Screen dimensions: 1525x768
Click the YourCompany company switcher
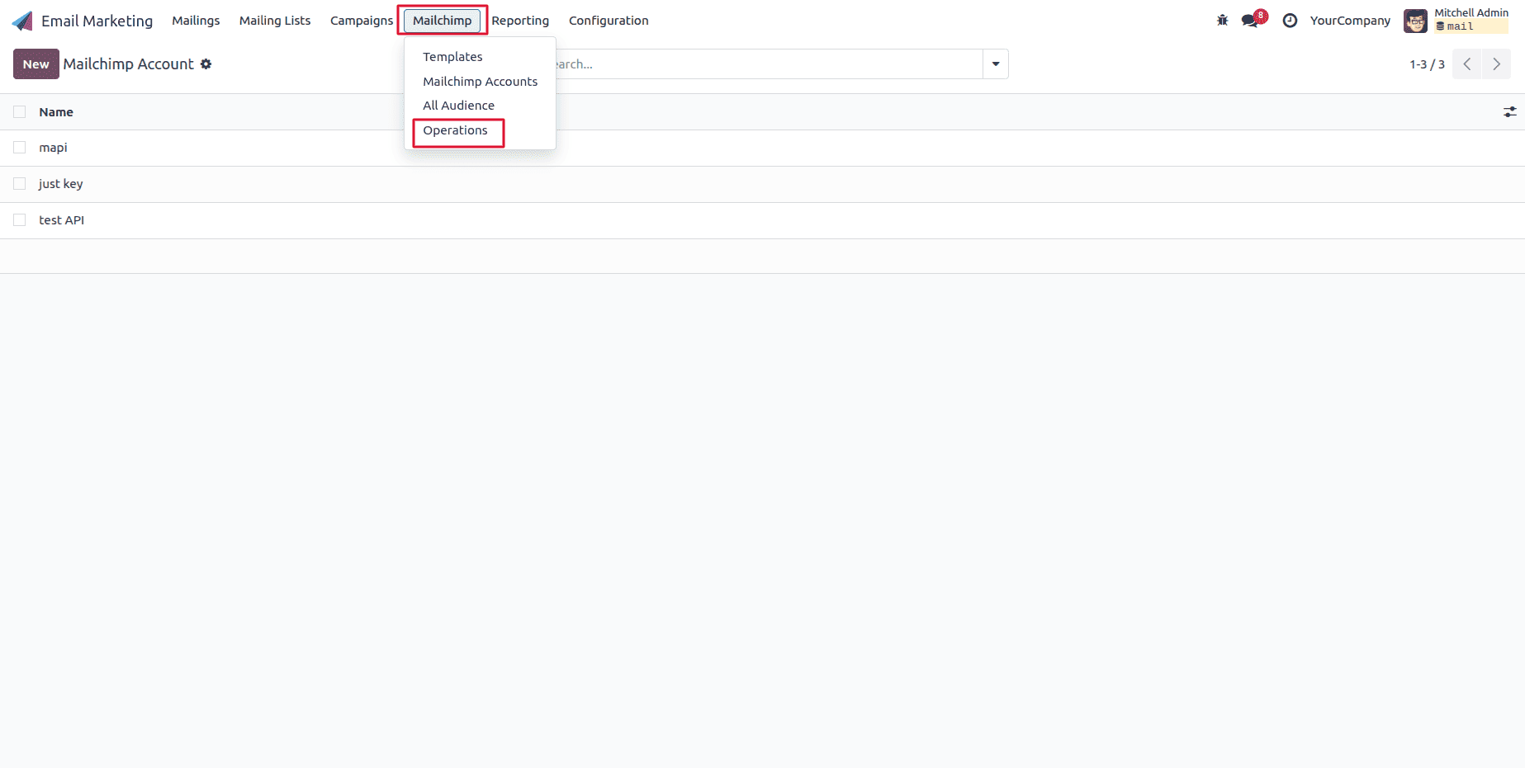tap(1350, 21)
